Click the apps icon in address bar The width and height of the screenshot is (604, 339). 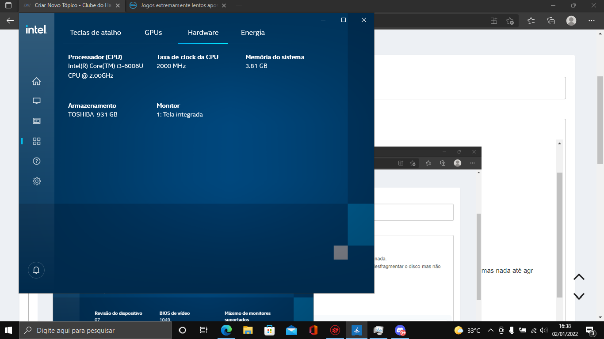494,21
